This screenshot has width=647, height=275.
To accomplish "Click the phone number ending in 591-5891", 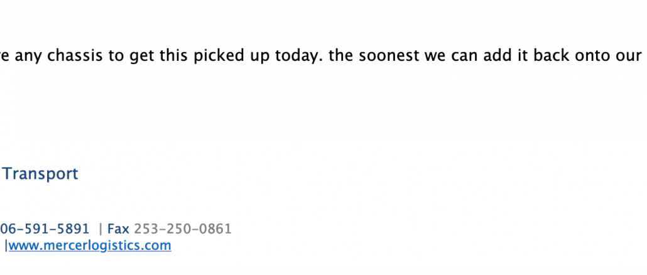I will click(x=45, y=229).
